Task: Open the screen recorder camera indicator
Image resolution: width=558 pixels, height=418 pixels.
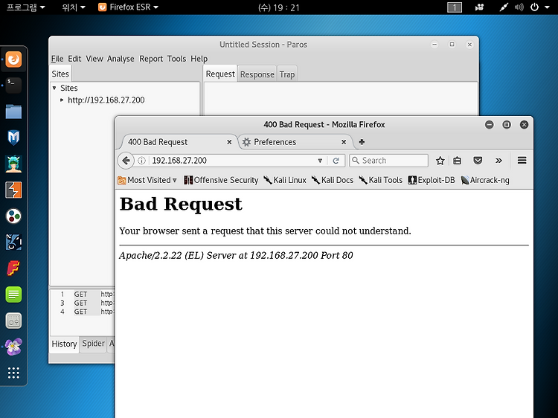Action: coord(479,7)
